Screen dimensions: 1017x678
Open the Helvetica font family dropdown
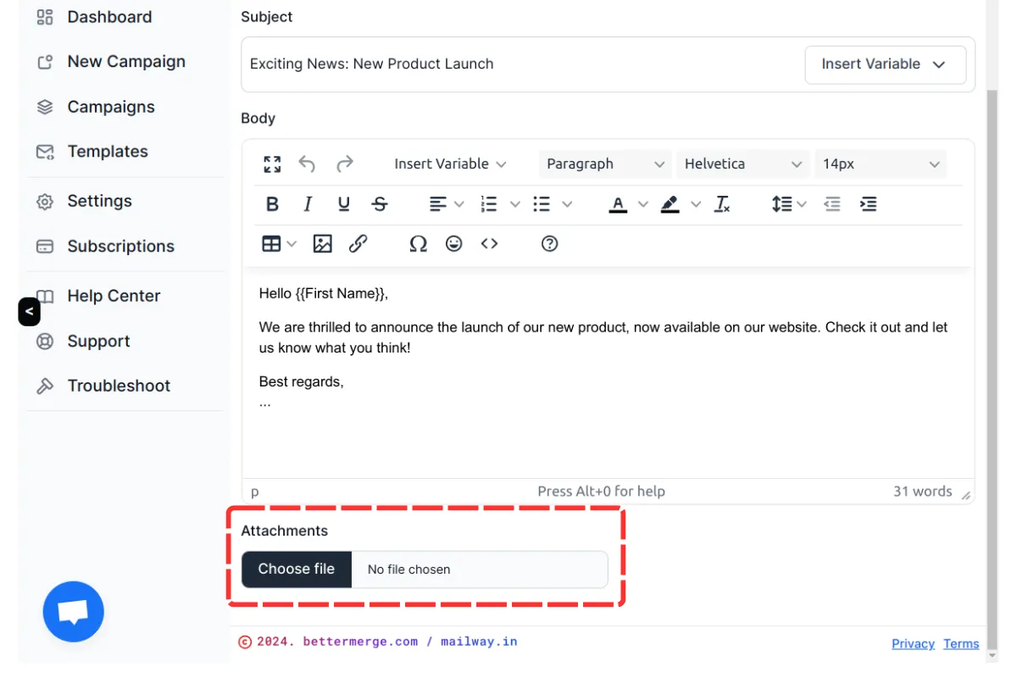[742, 164]
